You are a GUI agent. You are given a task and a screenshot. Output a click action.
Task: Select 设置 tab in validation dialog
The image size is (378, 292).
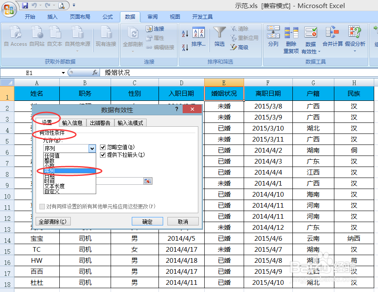pyautogui.click(x=47, y=122)
